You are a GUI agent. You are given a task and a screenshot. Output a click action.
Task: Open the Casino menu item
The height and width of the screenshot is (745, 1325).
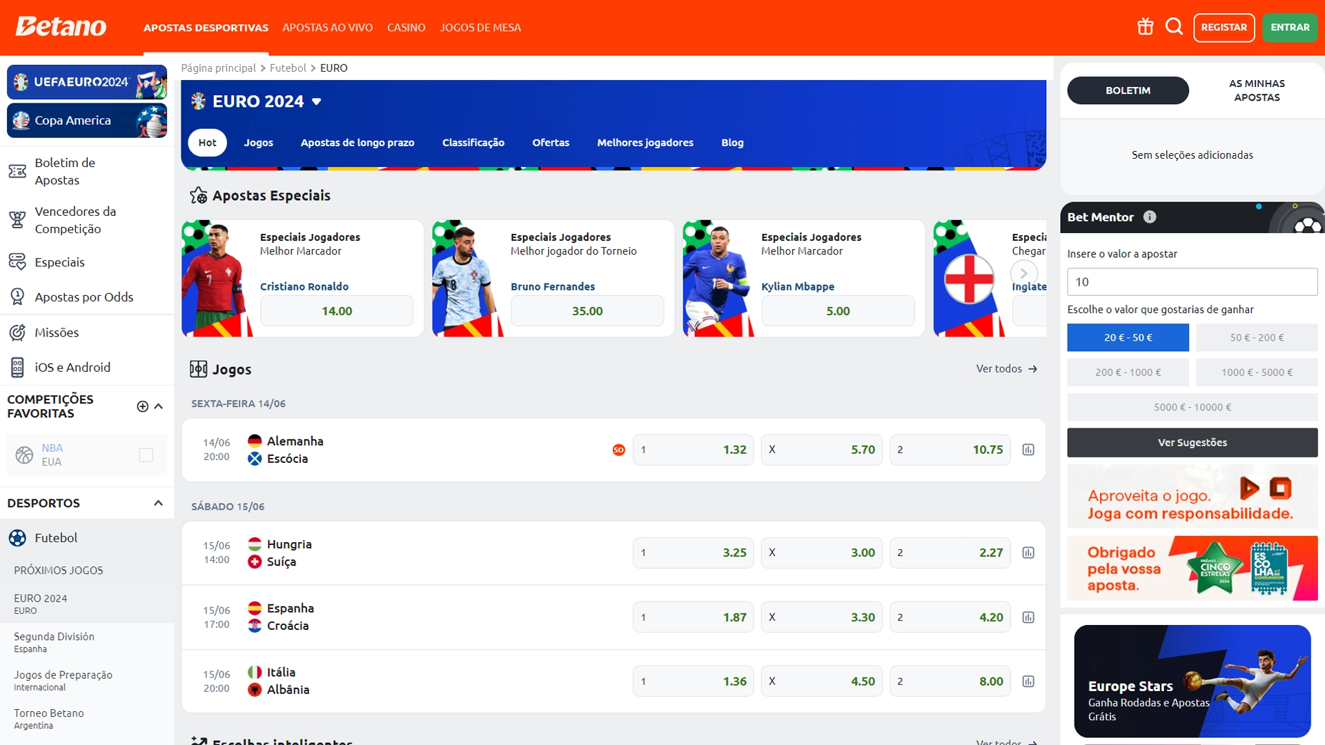[x=406, y=28]
